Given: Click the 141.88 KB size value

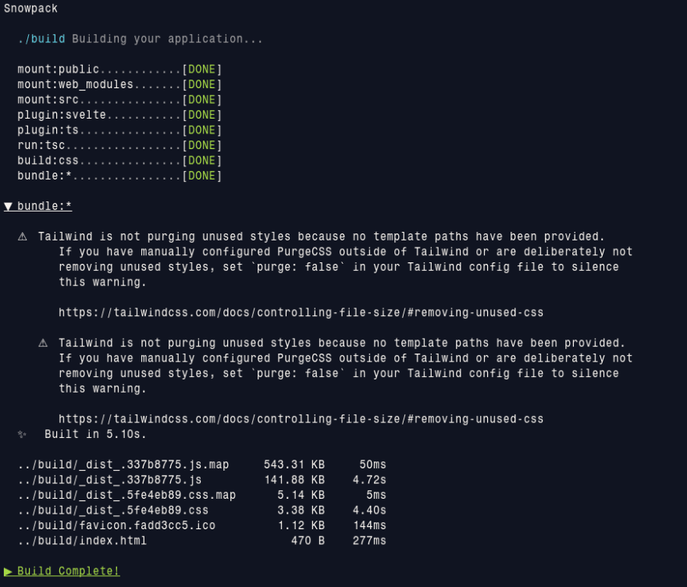Looking at the screenshot, I should [x=294, y=480].
